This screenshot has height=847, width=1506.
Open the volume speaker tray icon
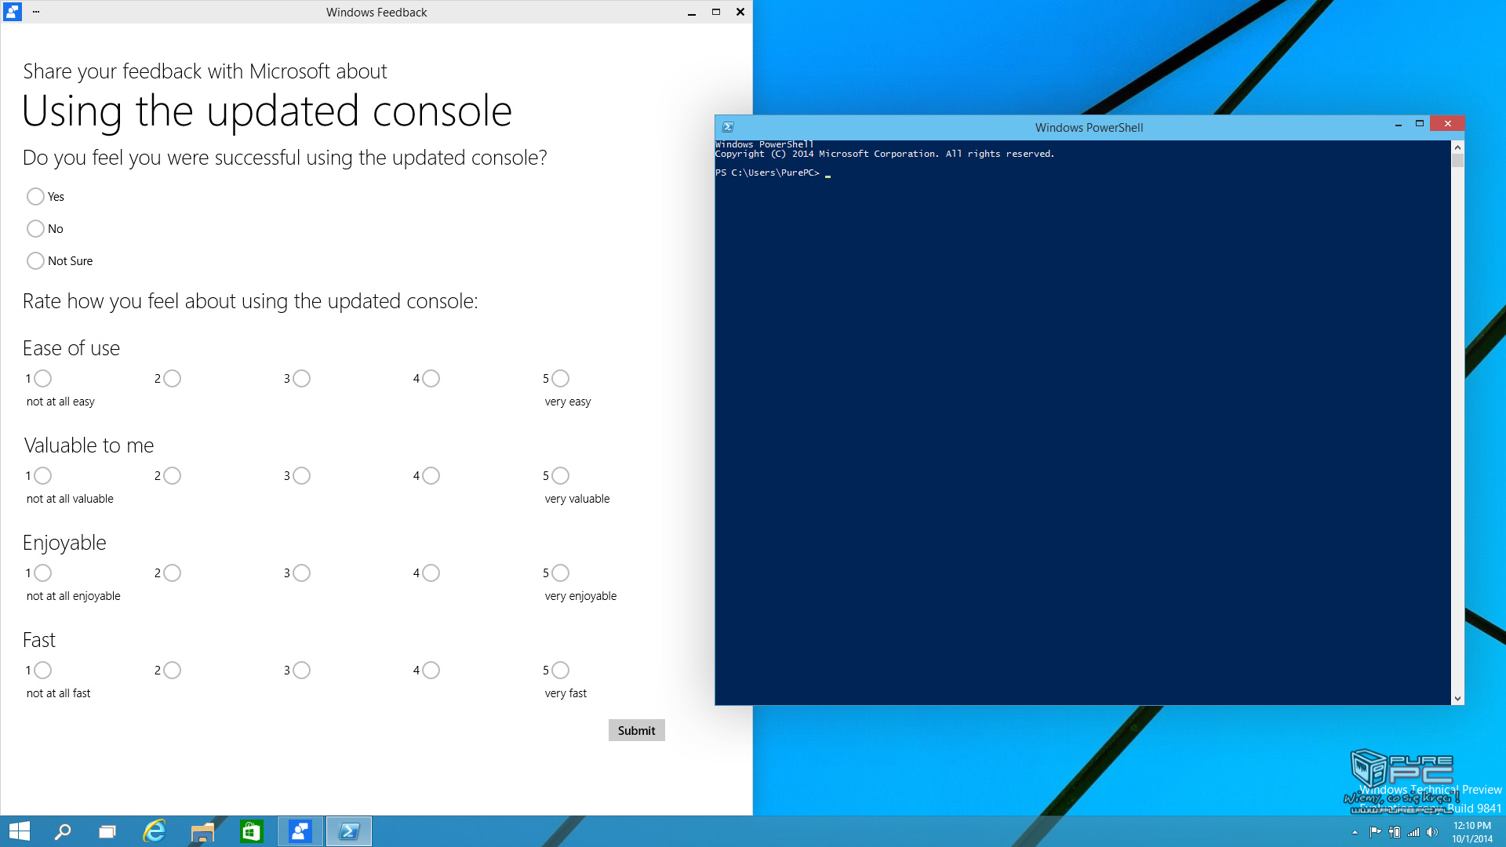pos(1432,832)
